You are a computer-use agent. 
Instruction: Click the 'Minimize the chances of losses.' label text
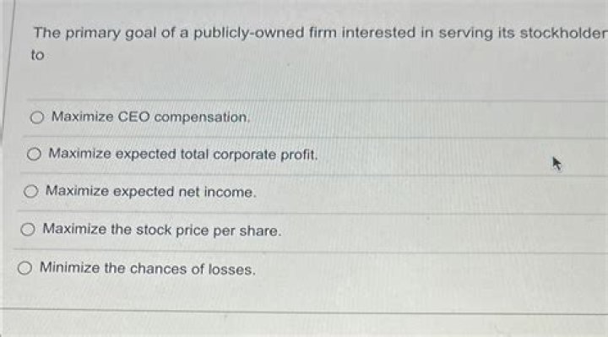[x=147, y=269]
